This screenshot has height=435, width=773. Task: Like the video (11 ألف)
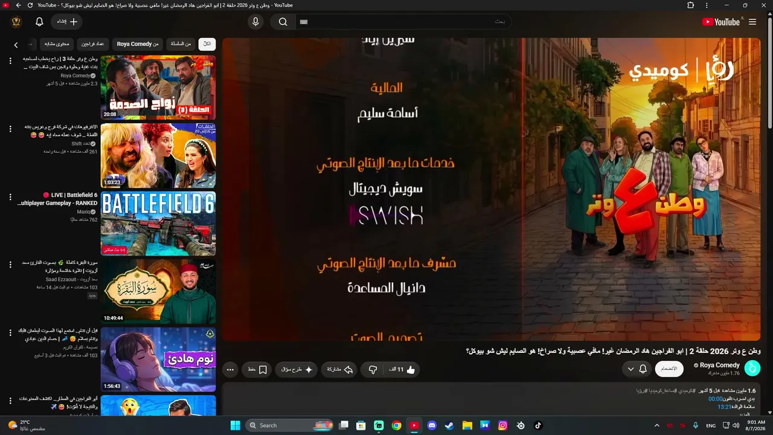pos(401,369)
